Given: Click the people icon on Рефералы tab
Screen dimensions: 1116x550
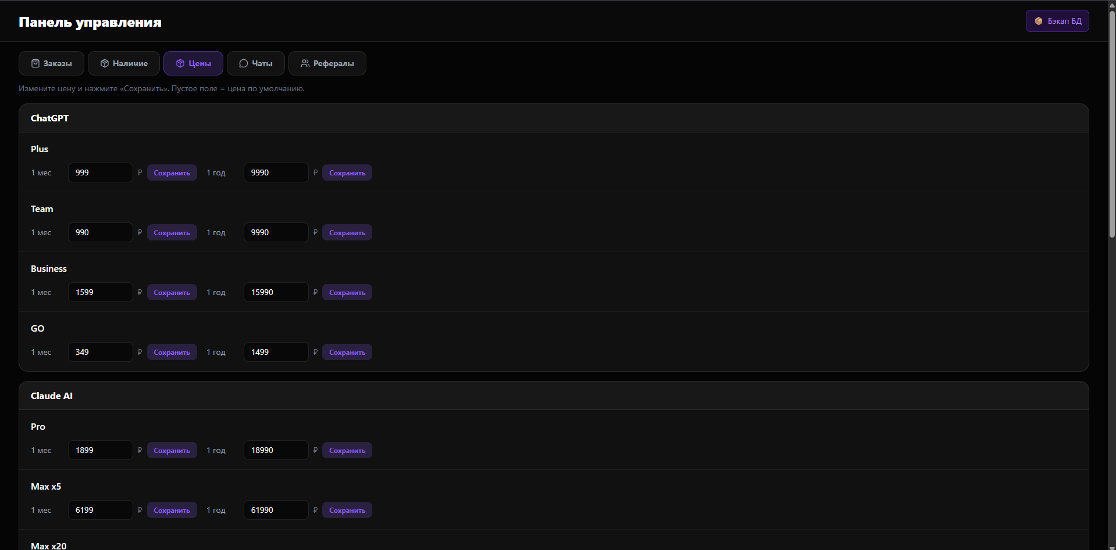Looking at the screenshot, I should coord(305,63).
